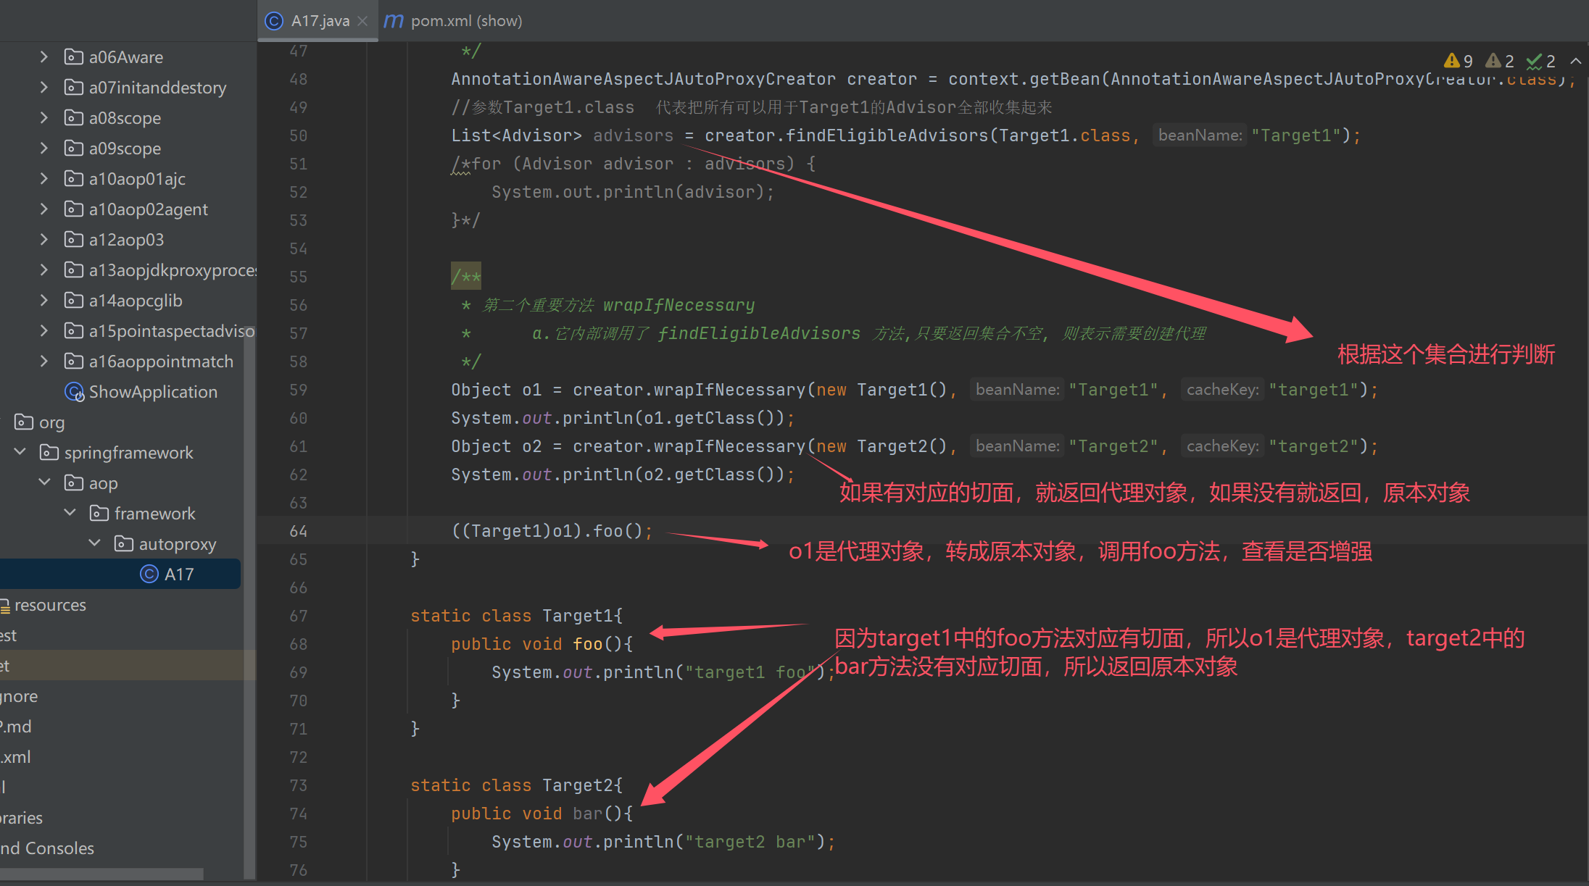Select the a13aopjdkproxyprocess tree row
Screen dimensions: 1589x886
click(x=128, y=269)
